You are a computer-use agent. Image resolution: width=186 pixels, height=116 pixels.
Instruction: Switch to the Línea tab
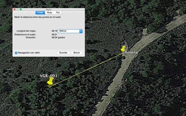tap(40, 12)
